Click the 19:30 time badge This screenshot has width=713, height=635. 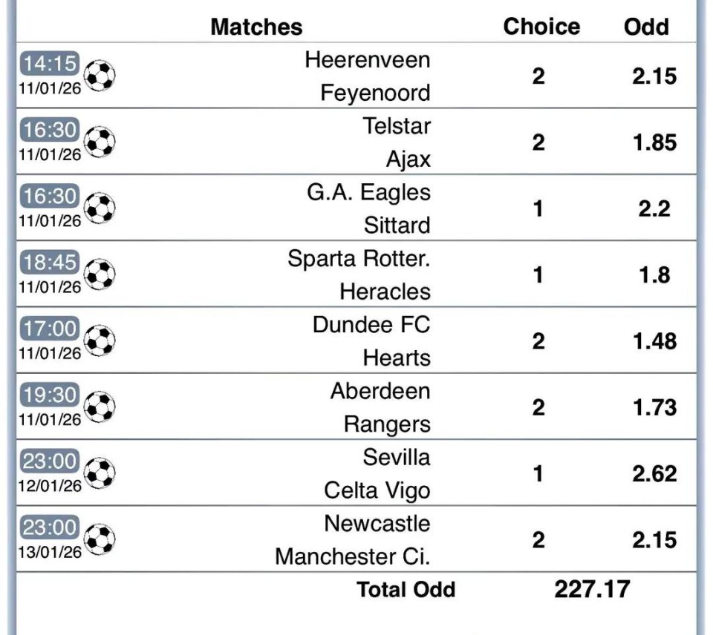tap(49, 395)
